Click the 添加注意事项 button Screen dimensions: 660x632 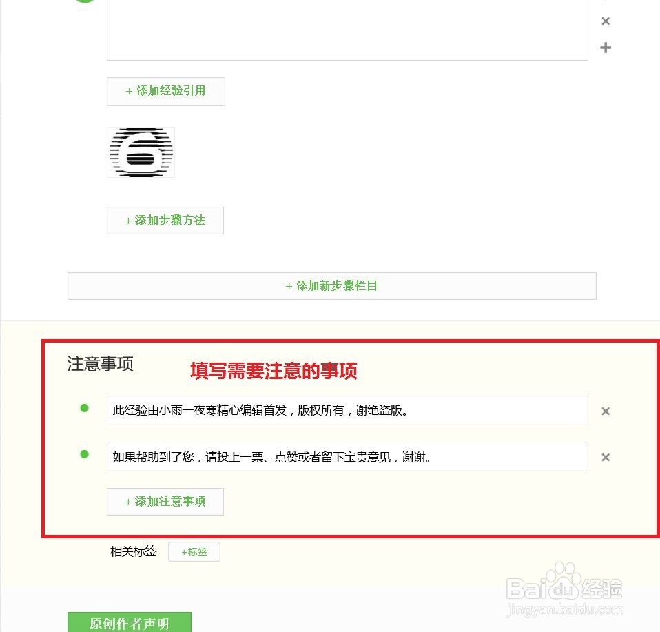[165, 502]
